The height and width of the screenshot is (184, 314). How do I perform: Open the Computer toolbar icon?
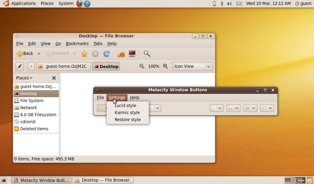[x=132, y=54]
